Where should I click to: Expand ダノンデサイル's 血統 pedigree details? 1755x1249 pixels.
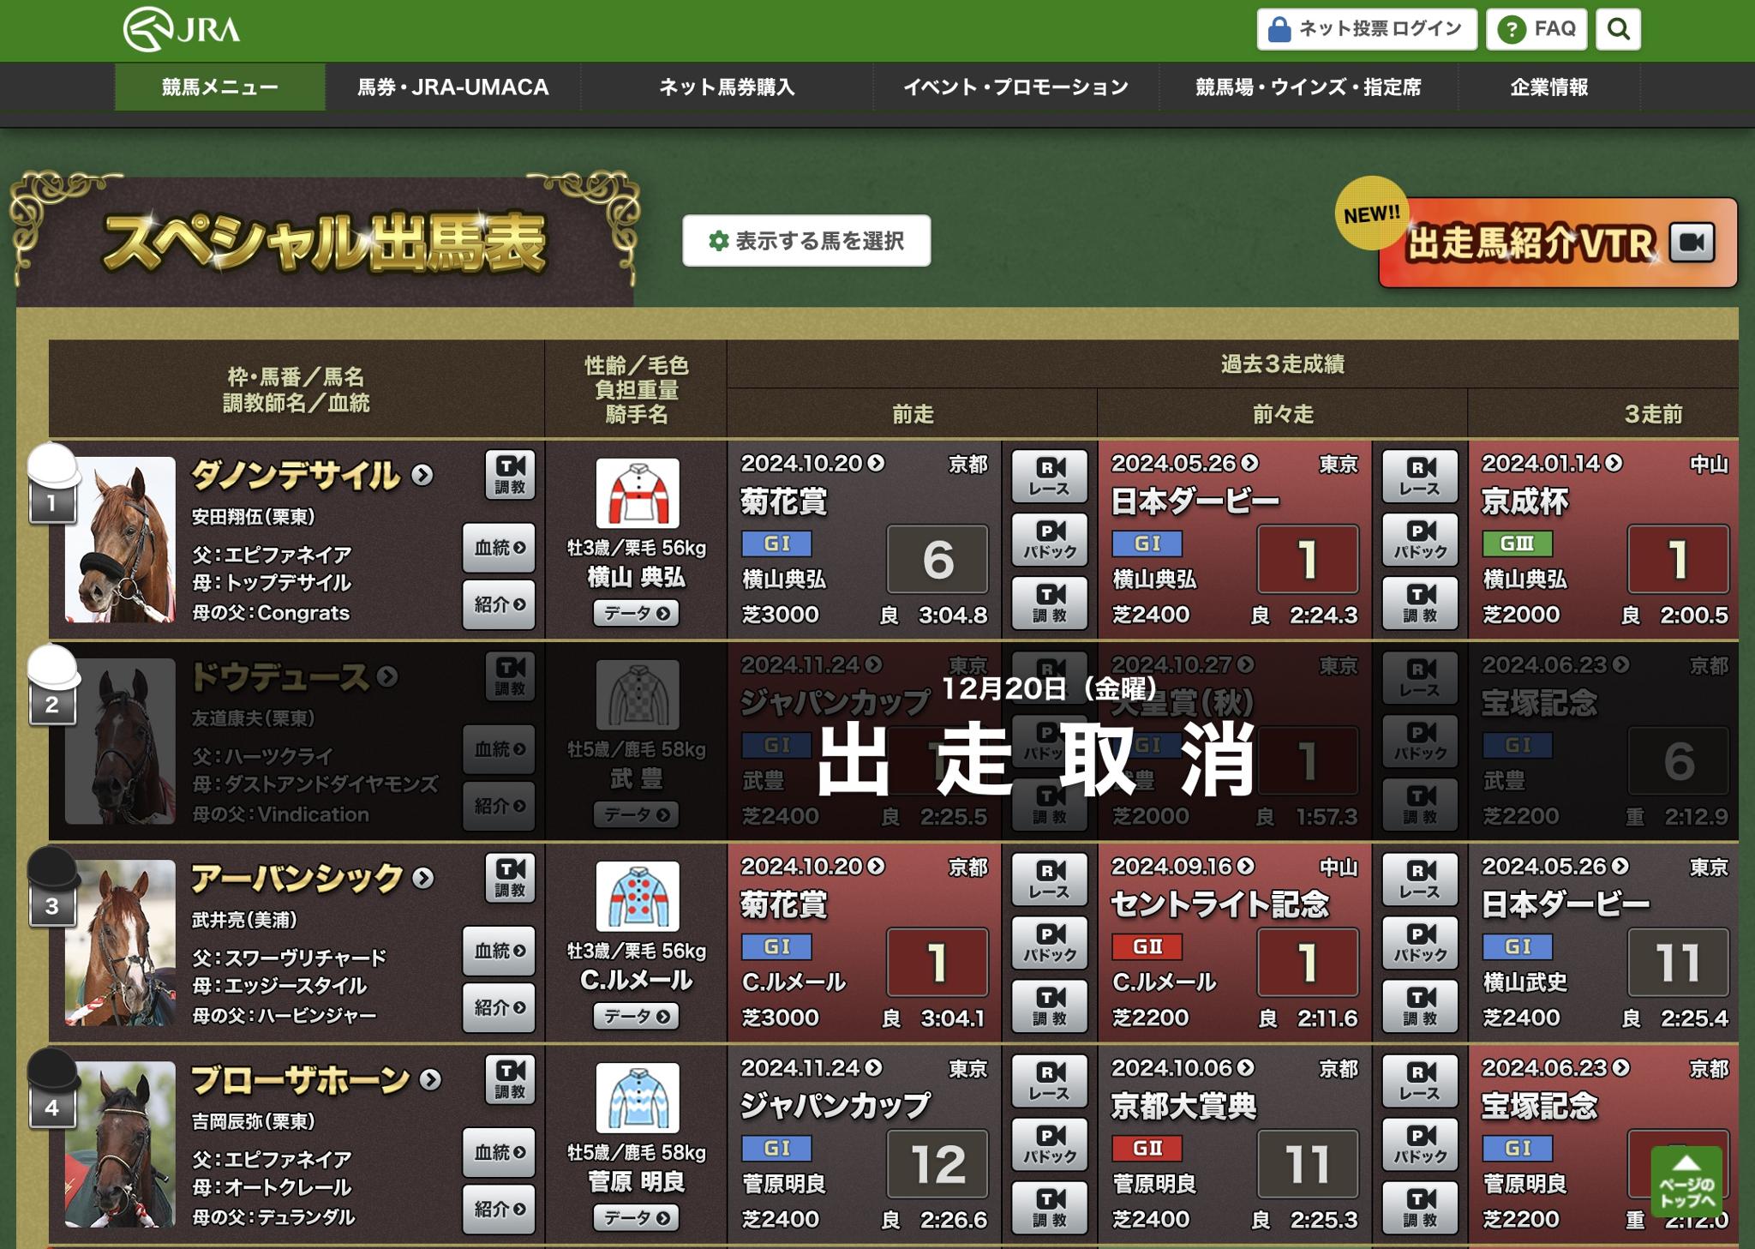coord(499,548)
